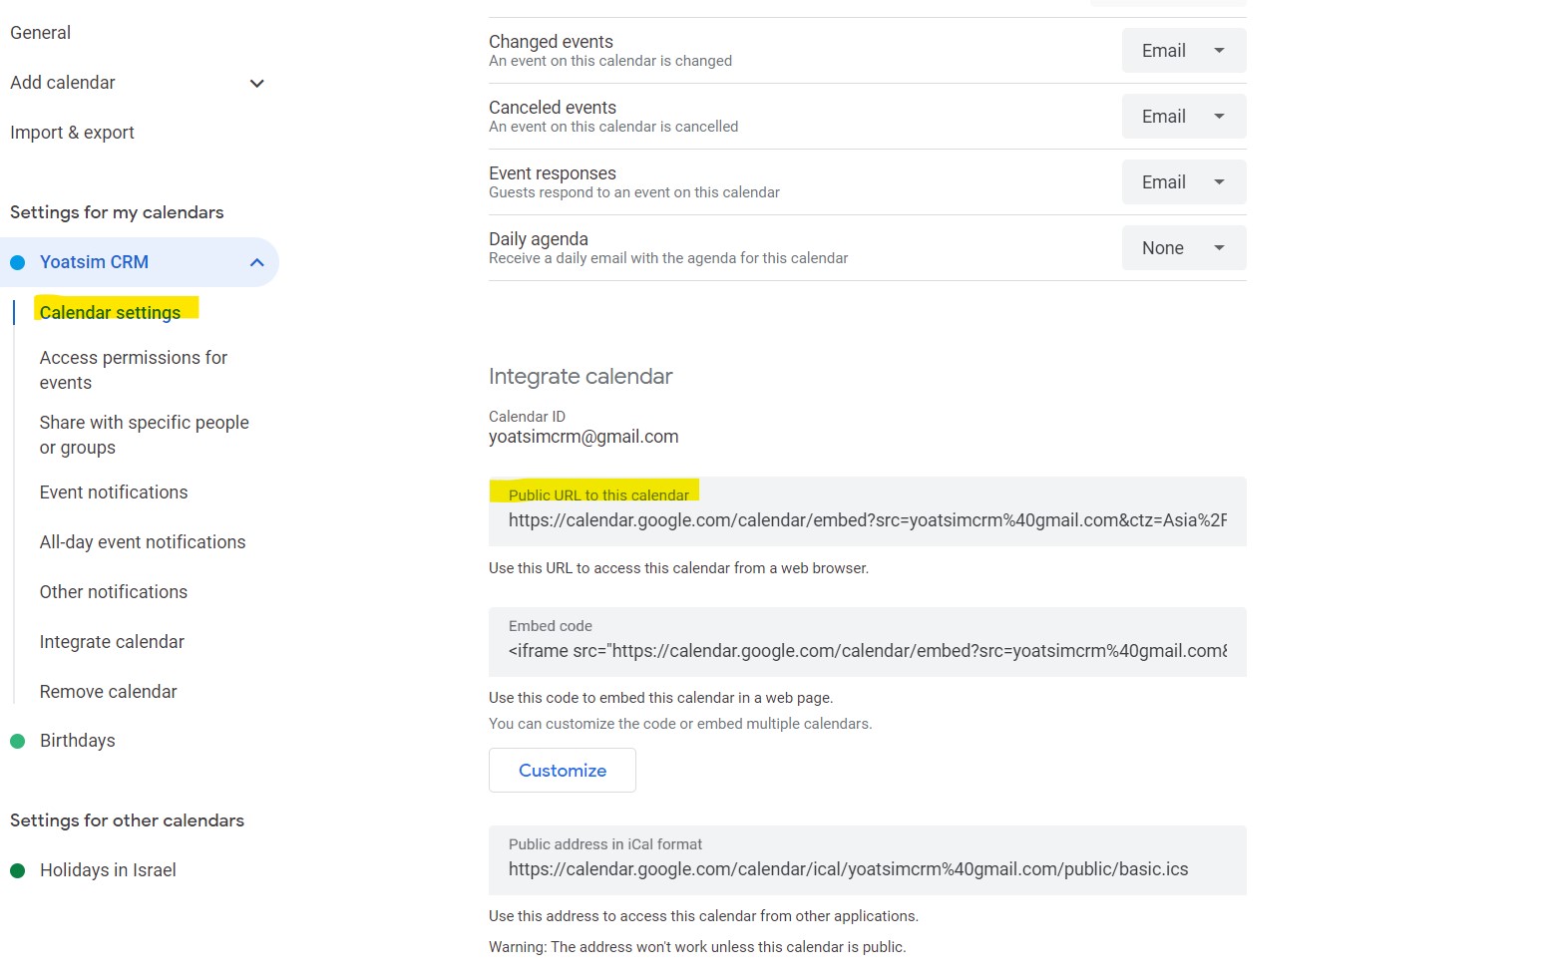Click the blue Yoatsim CRM color dot
Screen dimensions: 1554x979
coord(17,262)
